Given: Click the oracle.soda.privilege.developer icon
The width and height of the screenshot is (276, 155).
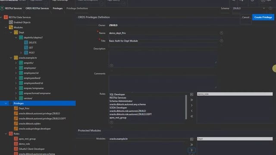Looking at the screenshot, I should tap(16, 129).
